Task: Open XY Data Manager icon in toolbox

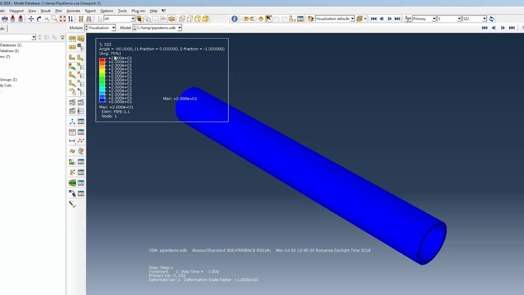Action: [x=81, y=132]
